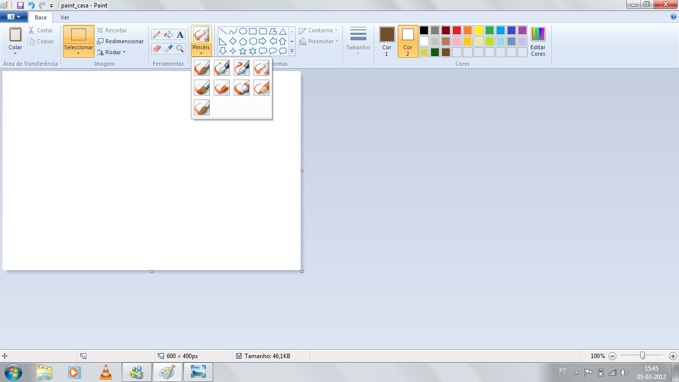679x382 pixels.
Task: Switch to the Ver ribbon tab
Action: point(65,17)
